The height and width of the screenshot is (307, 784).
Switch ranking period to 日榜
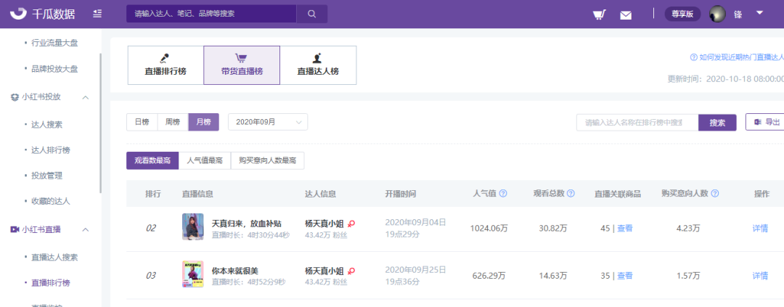142,122
